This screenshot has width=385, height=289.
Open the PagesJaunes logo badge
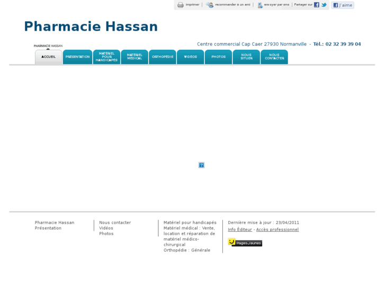tap(245, 242)
